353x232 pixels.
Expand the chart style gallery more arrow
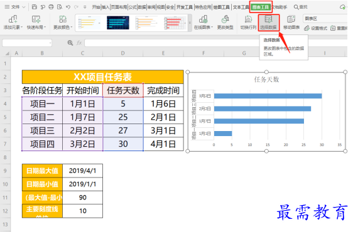(190, 23)
